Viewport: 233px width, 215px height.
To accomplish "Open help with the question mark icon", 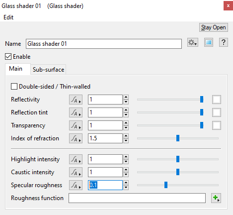I will pyautogui.click(x=224, y=42).
